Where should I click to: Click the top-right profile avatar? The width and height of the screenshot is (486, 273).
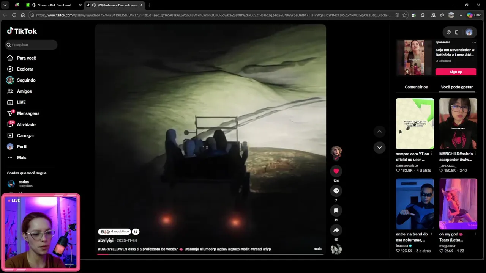click(x=469, y=32)
